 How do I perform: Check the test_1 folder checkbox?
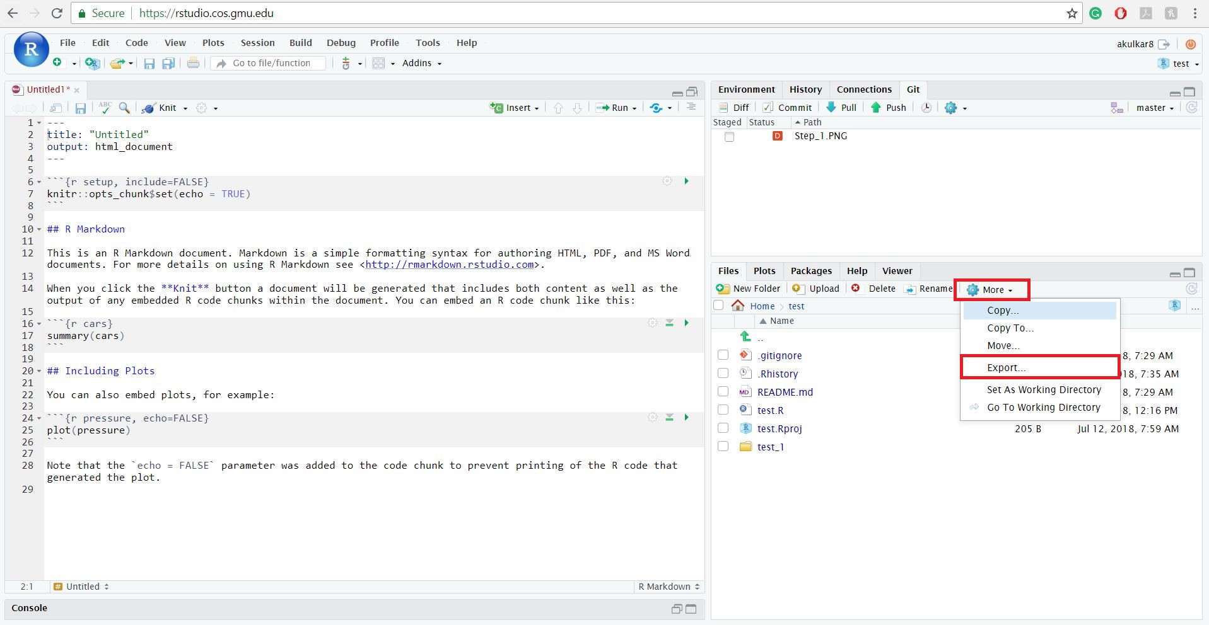pos(723,447)
